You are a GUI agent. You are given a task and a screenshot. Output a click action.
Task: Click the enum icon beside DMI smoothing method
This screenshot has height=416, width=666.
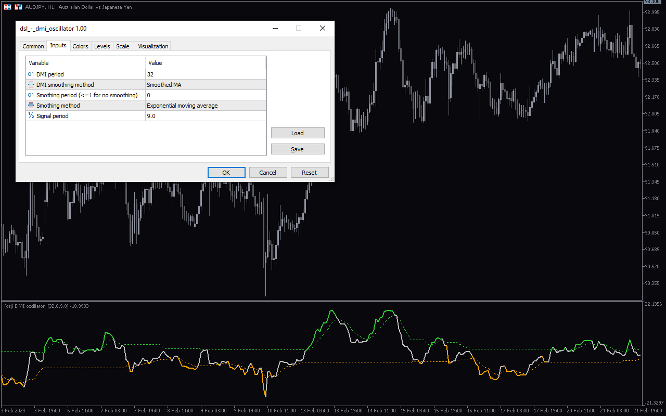coord(31,85)
